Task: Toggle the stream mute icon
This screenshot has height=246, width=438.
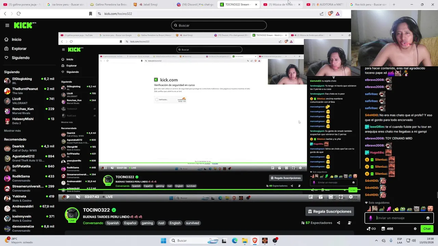Action: [78, 197]
